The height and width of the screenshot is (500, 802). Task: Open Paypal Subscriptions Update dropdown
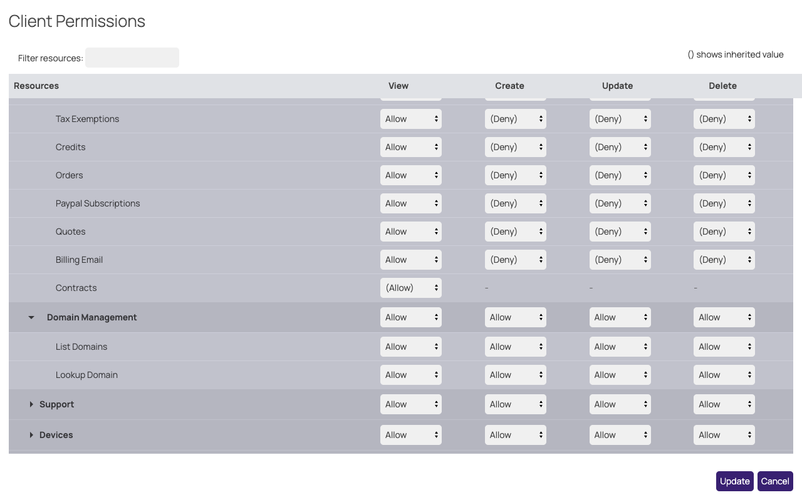620,203
